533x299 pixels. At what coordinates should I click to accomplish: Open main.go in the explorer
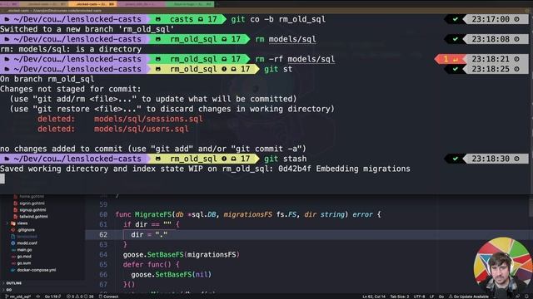click(24, 250)
